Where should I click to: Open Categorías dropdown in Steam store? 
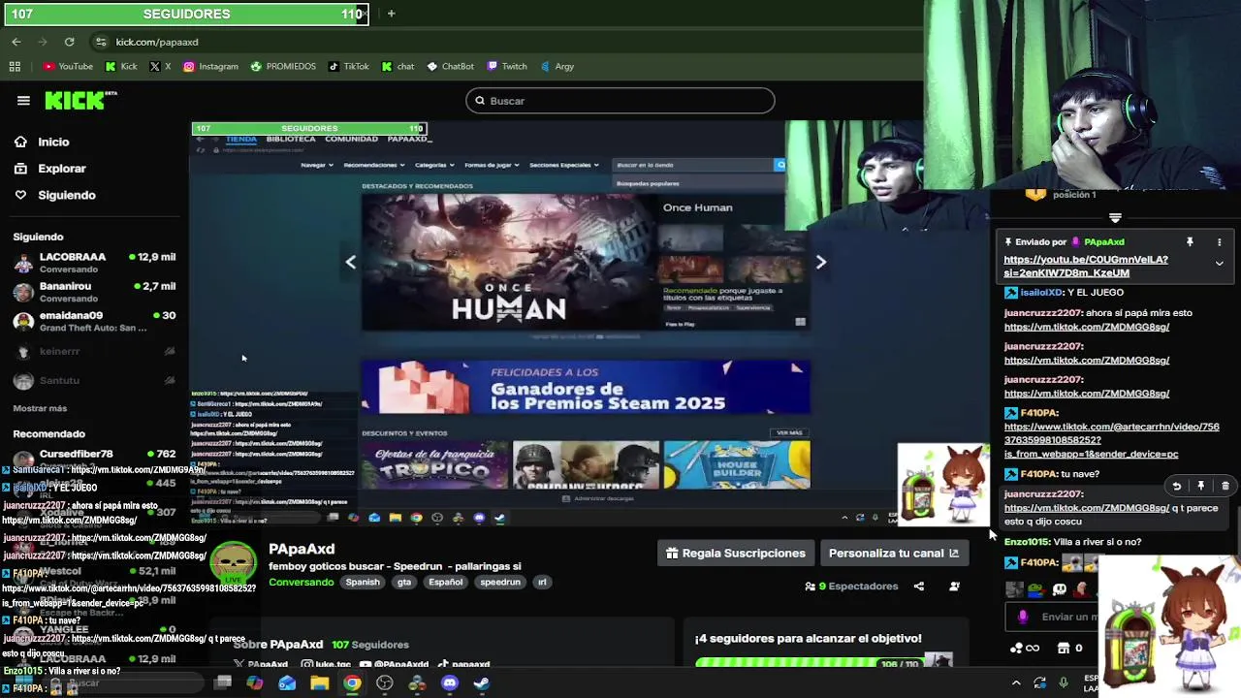[x=434, y=165]
